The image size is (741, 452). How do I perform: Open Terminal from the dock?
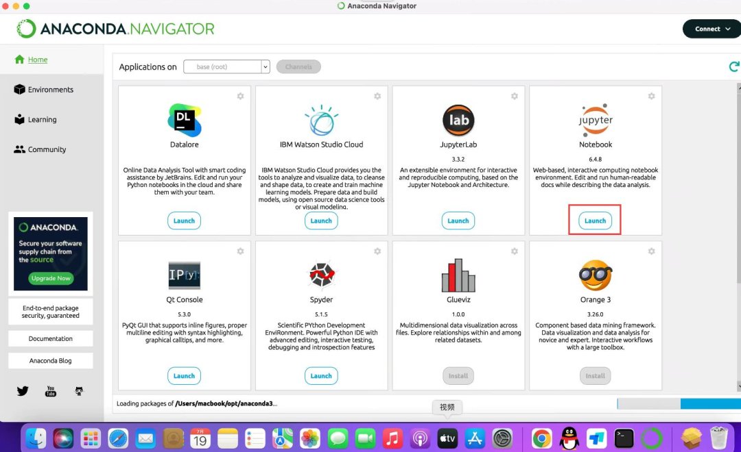[x=624, y=438]
